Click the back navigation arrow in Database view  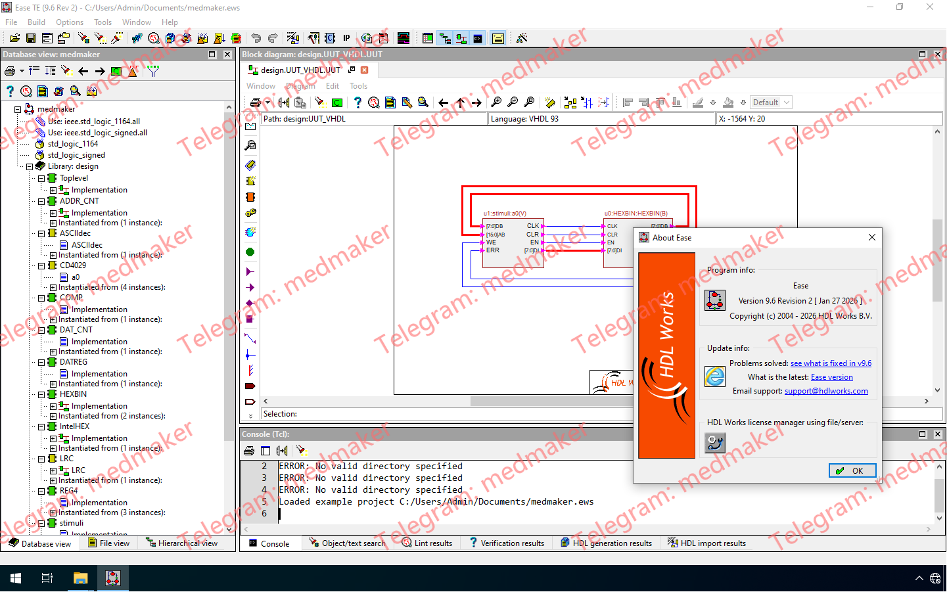(83, 71)
